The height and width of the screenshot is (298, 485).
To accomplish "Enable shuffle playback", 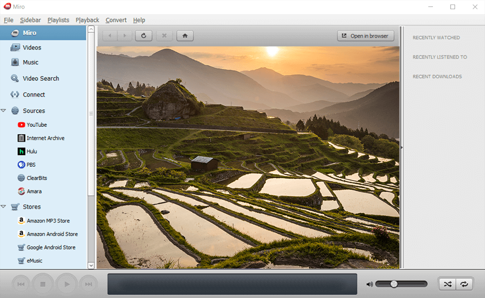I will (x=447, y=284).
